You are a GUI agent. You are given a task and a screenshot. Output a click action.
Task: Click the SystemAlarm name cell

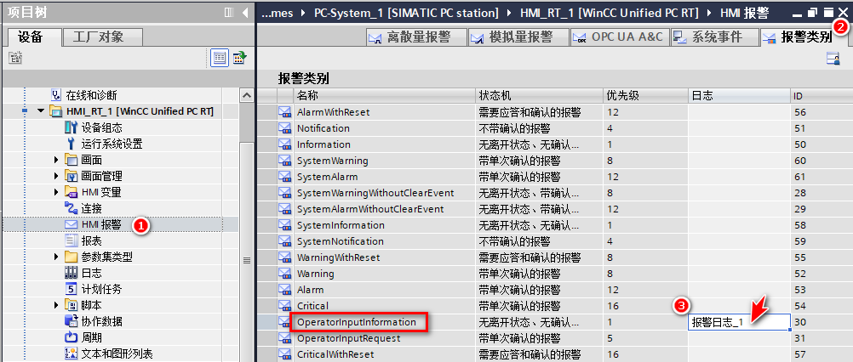(384, 177)
